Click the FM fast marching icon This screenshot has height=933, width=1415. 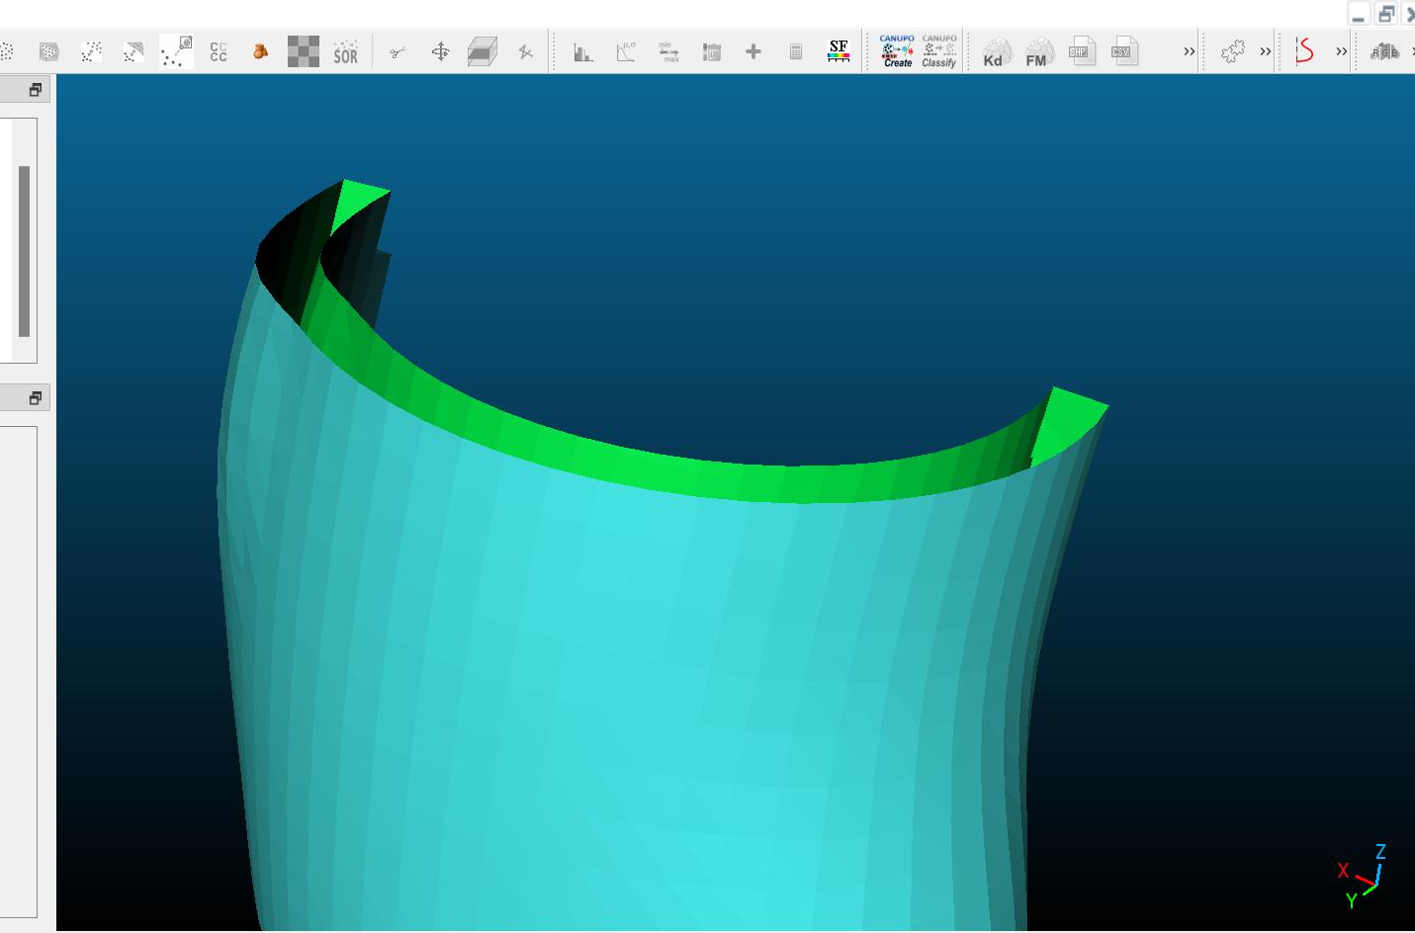coord(1038,52)
